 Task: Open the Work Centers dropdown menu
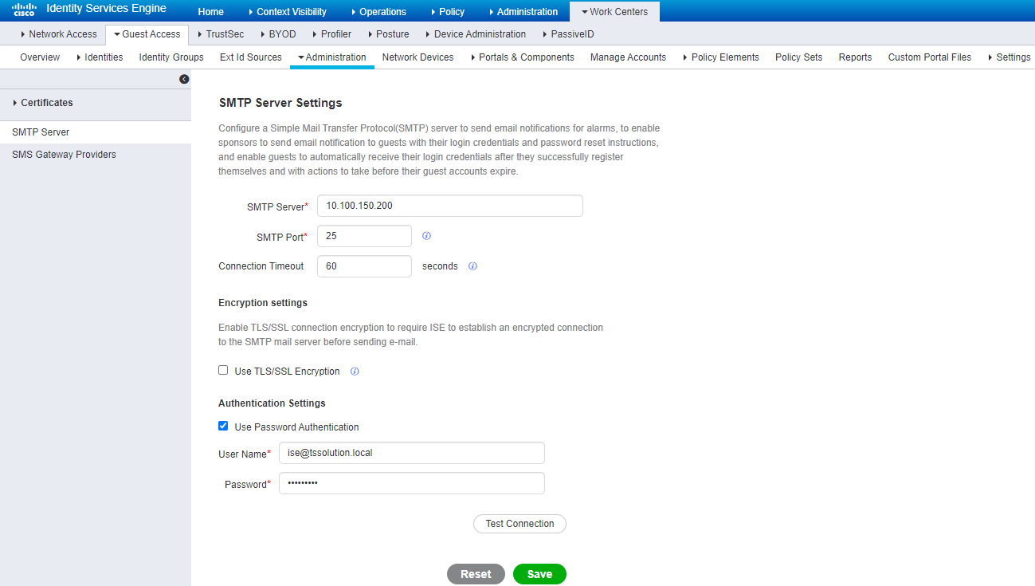tap(614, 12)
